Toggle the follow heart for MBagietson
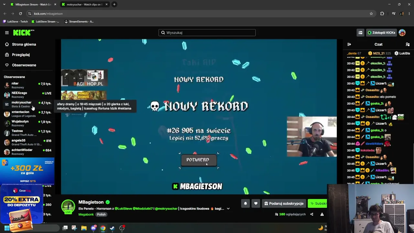This screenshot has width=414, height=233. pyautogui.click(x=256, y=204)
